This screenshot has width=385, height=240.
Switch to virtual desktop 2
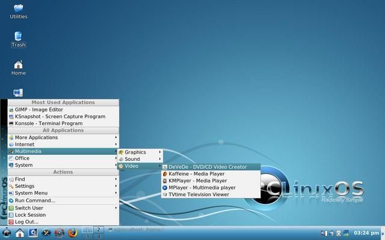(x=99, y=230)
